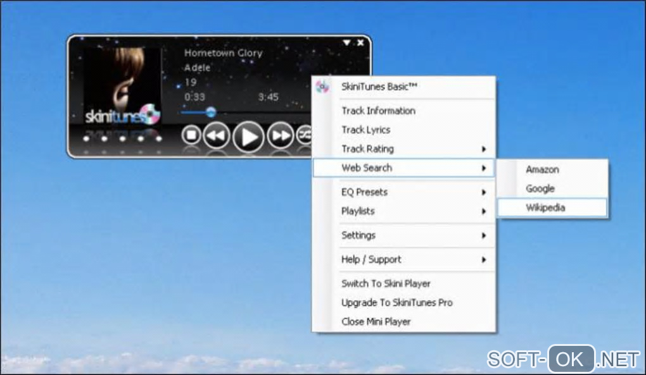Screen dimensions: 646x375
Task: Skip ahead with the Fast Forward button
Action: pyautogui.click(x=281, y=135)
